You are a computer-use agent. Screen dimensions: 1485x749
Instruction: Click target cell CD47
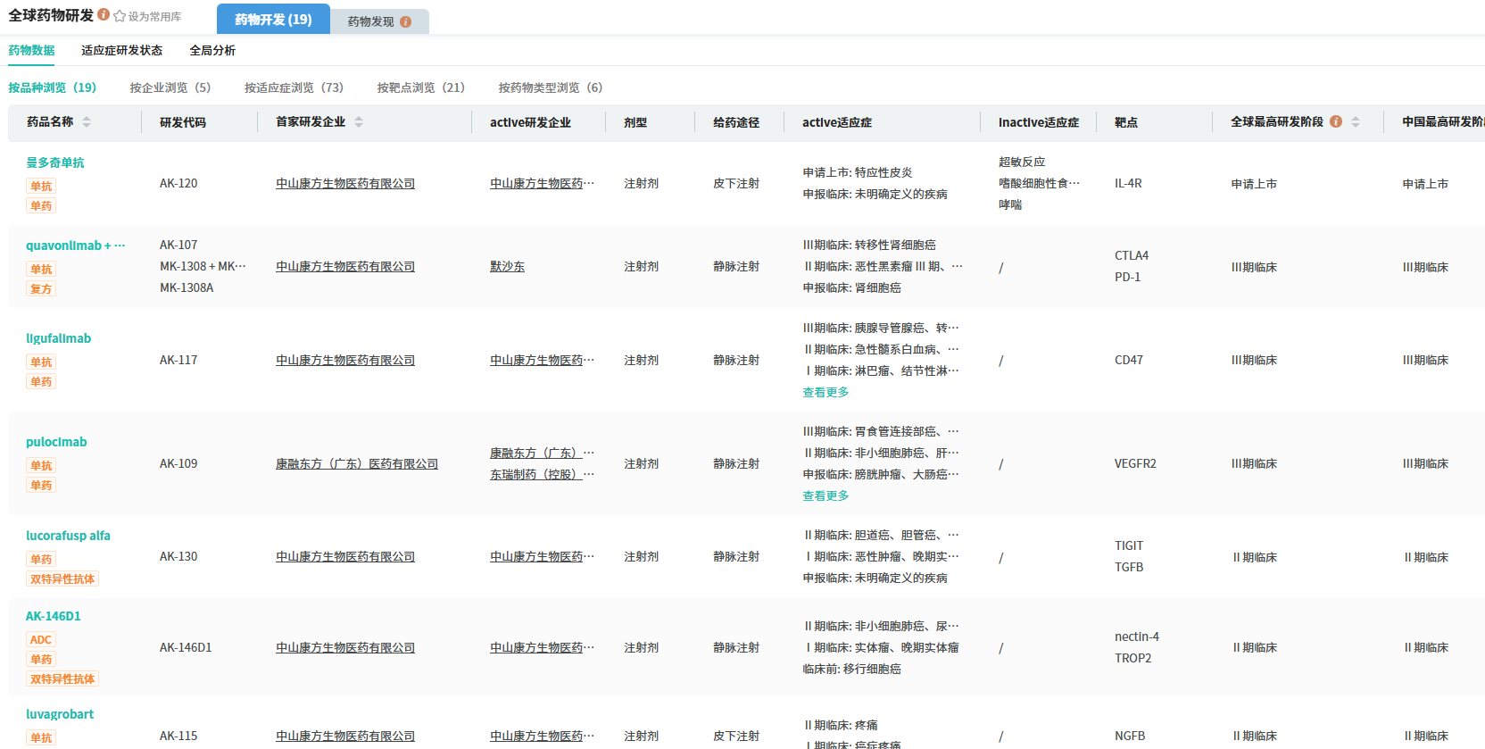coord(1129,360)
